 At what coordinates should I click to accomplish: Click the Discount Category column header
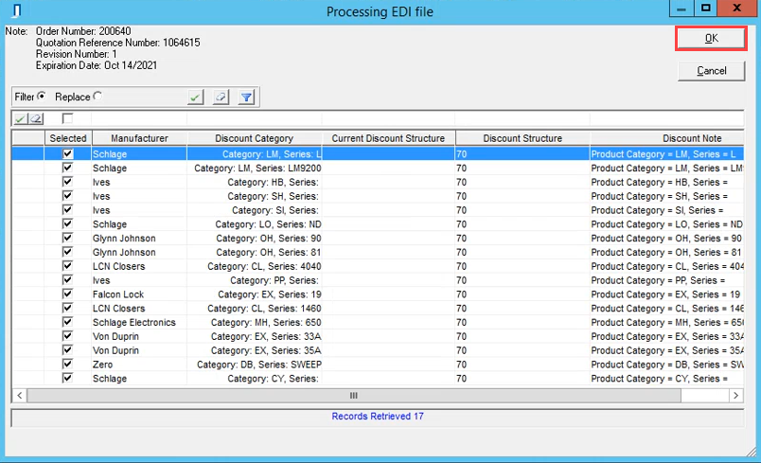click(255, 138)
